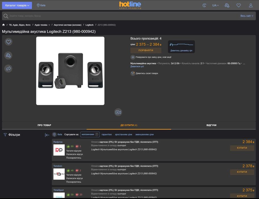Switch to ВІДГУКИ tab
The image size is (259, 199).
(x=211, y=125)
